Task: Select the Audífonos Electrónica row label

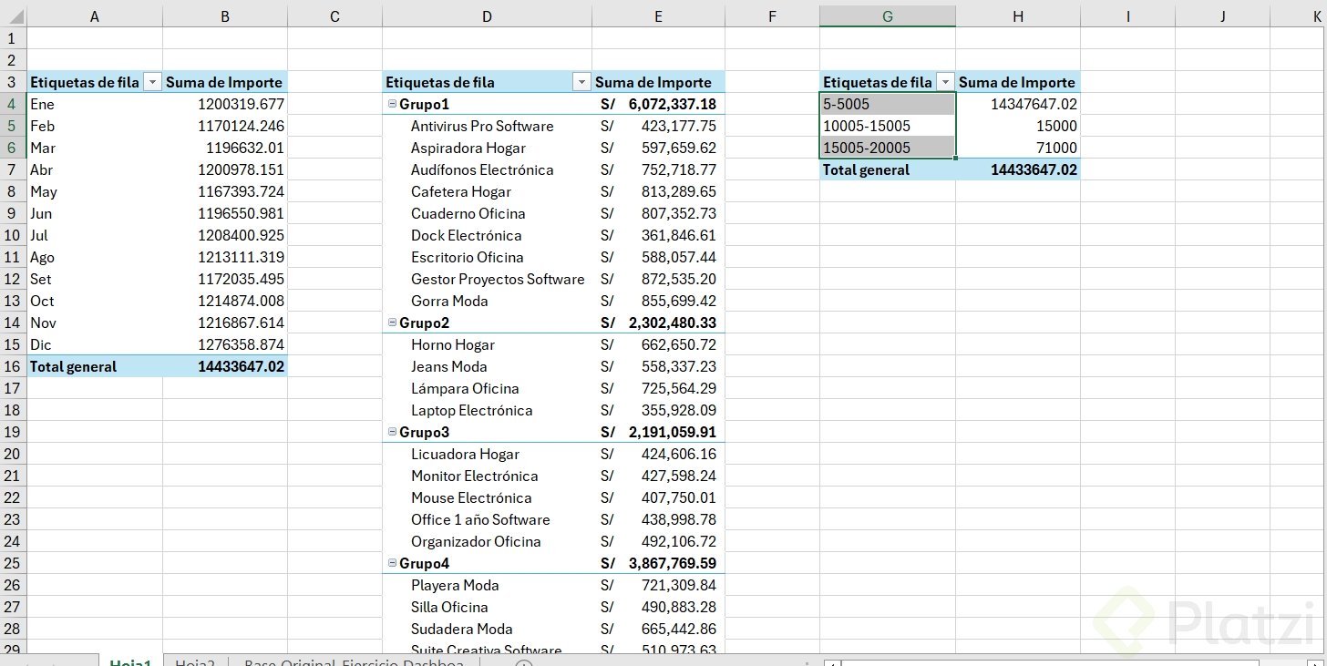Action: tap(482, 169)
